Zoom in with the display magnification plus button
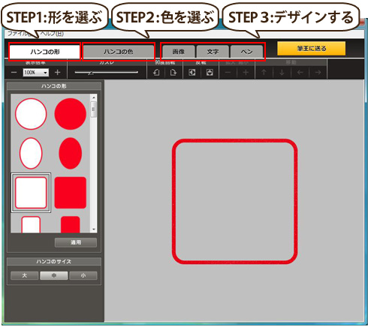 click(x=58, y=73)
